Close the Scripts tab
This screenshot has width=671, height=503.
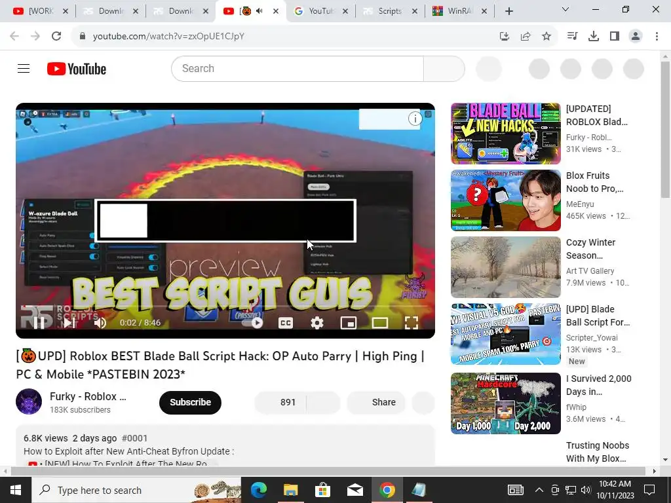click(x=414, y=11)
